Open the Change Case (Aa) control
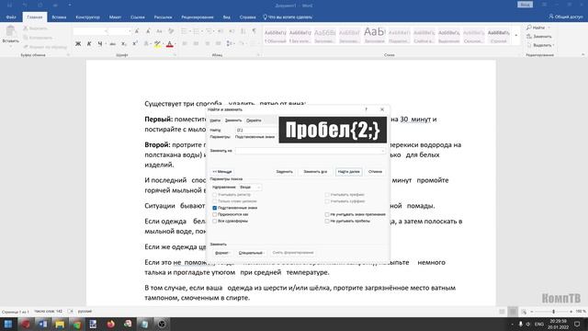Screen dimensions: 588x331 [x=159, y=31]
